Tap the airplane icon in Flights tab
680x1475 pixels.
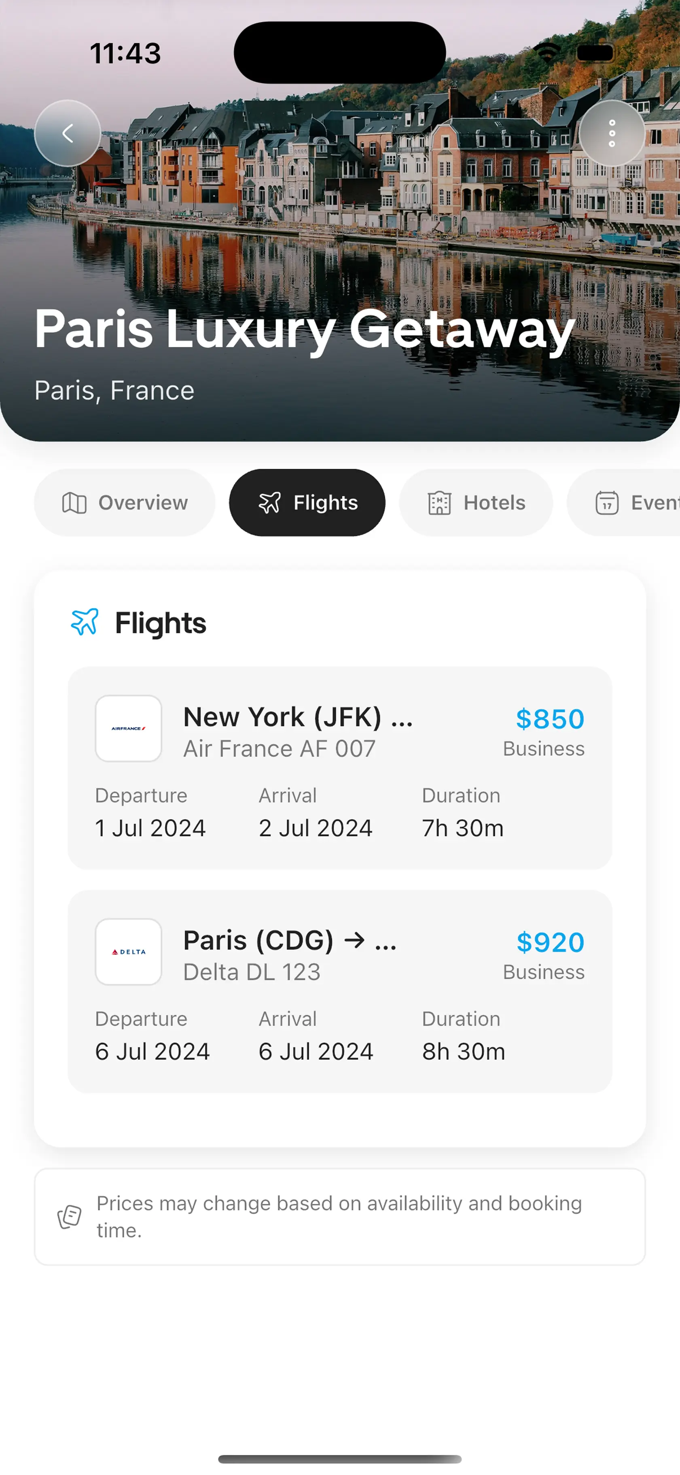click(269, 503)
